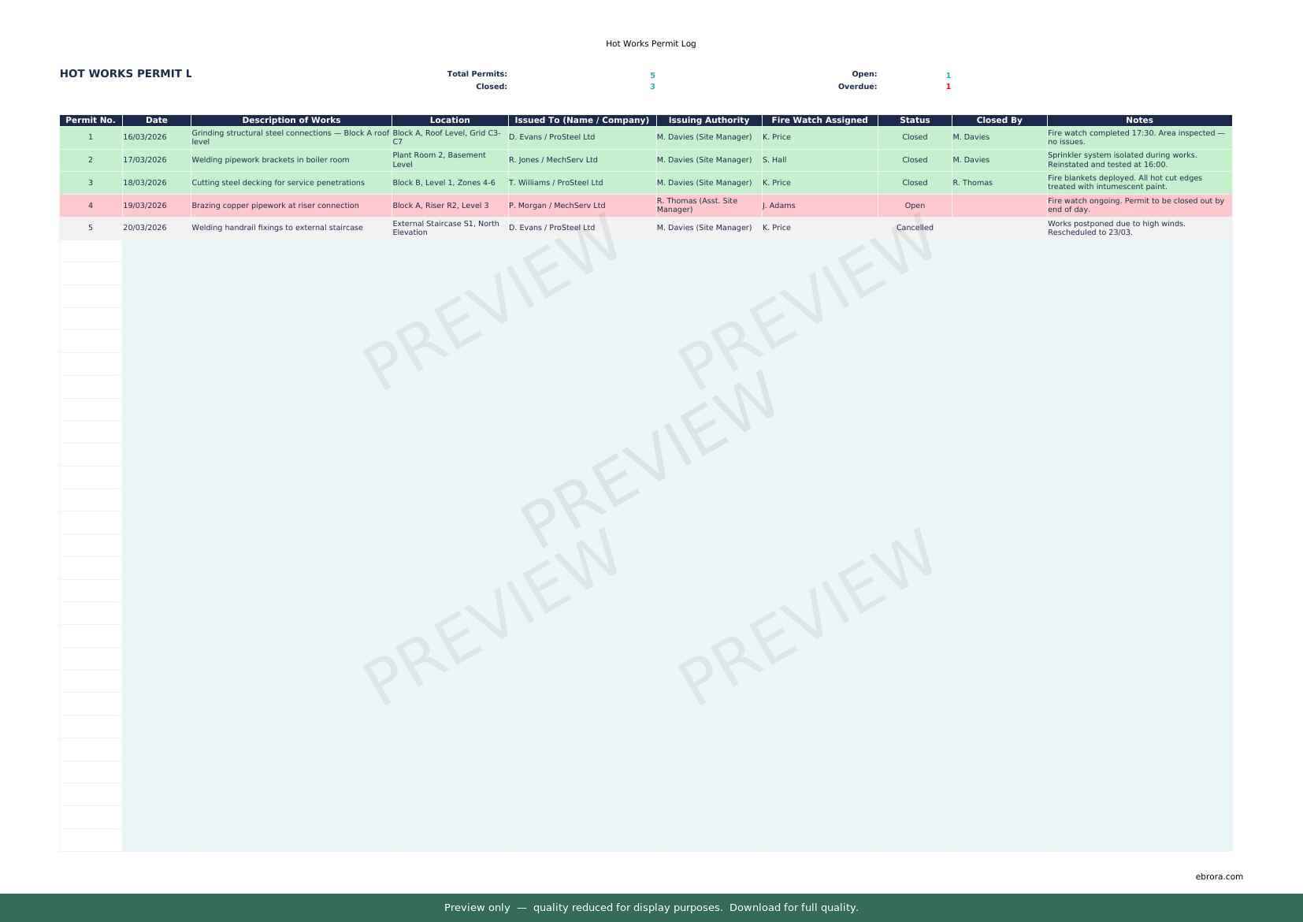
Task: Select the Open status cell for permit 4
Action: click(915, 206)
